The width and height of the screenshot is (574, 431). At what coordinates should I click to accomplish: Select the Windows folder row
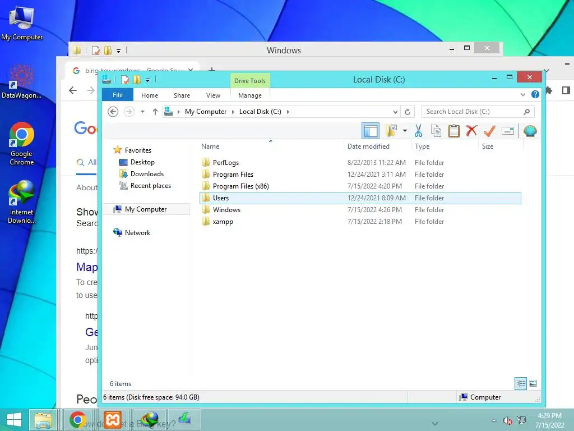coord(360,210)
